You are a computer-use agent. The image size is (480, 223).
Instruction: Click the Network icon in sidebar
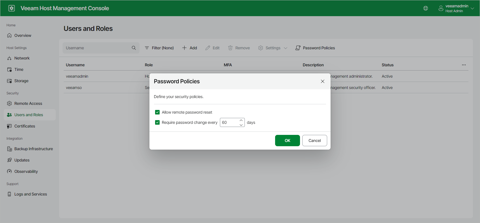(9, 58)
